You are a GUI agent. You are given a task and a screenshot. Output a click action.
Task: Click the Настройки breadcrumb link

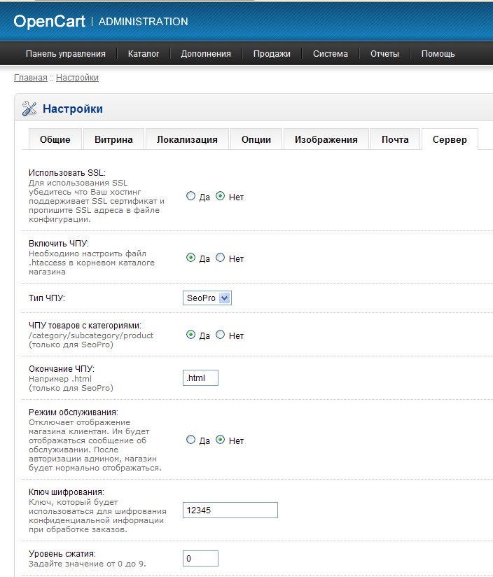click(77, 78)
